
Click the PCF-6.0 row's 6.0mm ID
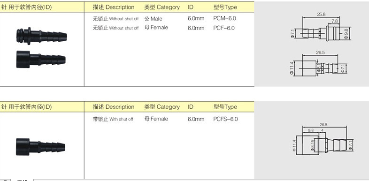pyautogui.click(x=196, y=28)
